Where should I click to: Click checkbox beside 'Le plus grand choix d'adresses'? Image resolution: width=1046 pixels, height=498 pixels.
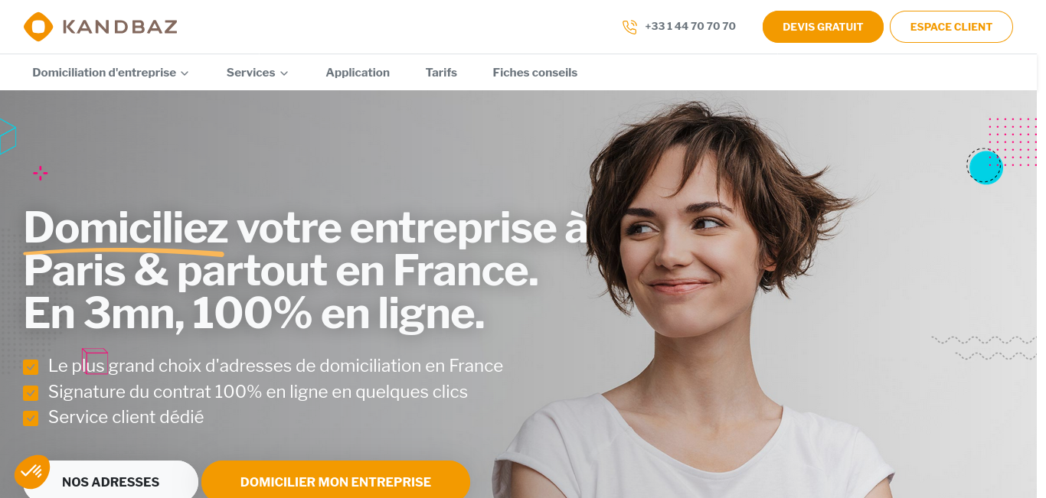(31, 367)
